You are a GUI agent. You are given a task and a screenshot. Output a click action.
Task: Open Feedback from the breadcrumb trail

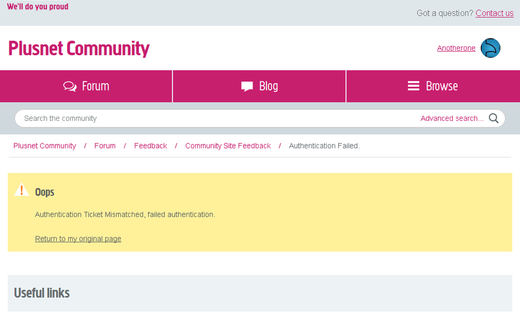[150, 146]
